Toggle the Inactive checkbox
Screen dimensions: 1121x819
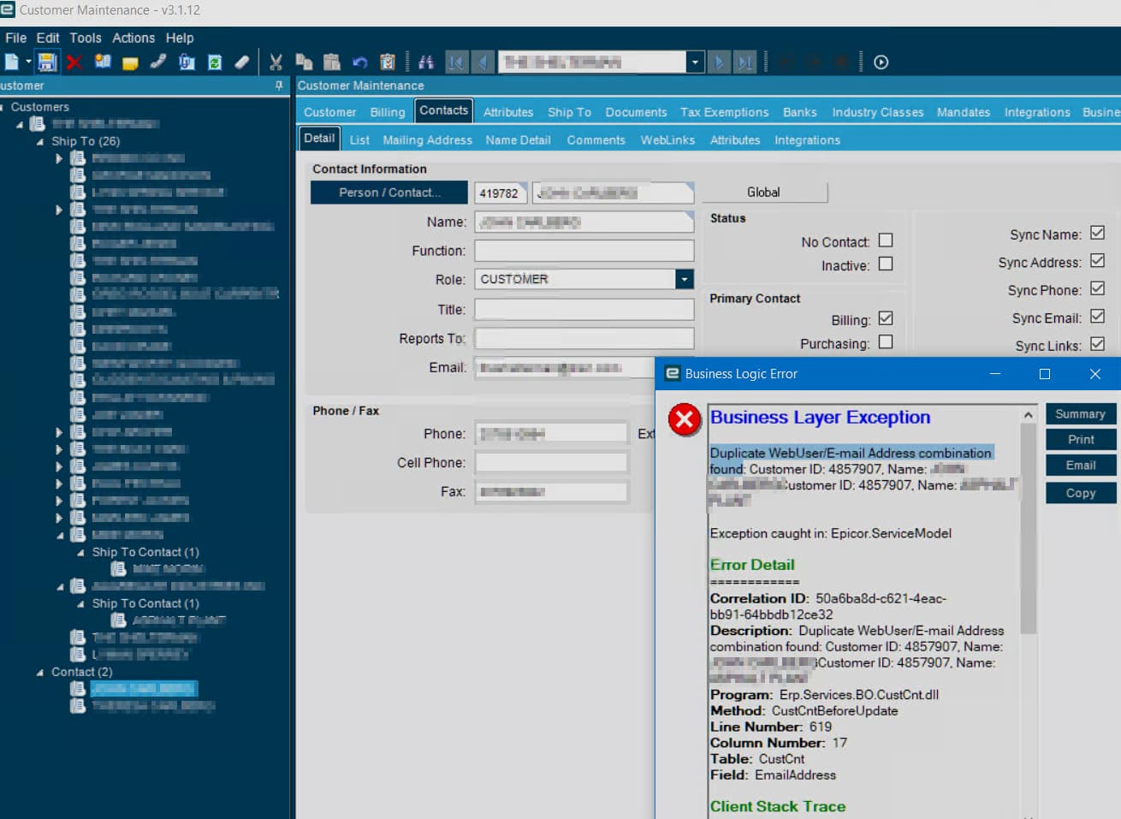[886, 264]
